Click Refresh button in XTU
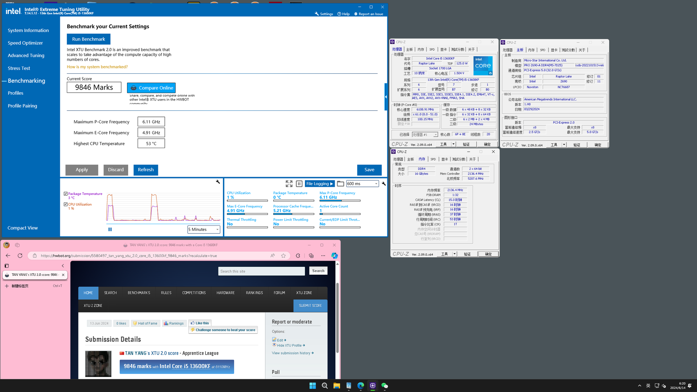The width and height of the screenshot is (697, 392). point(146,170)
